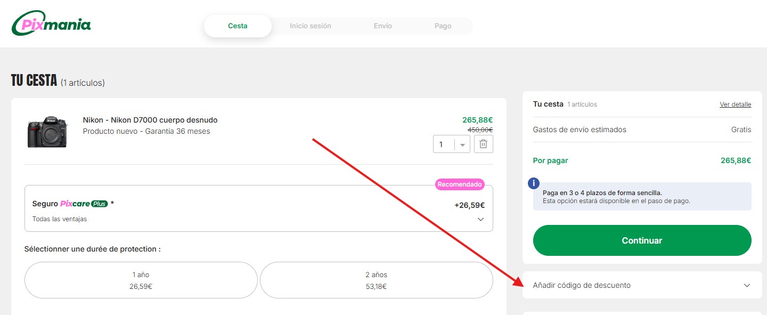
Task: Go to the Pago step
Action: pos(443,26)
